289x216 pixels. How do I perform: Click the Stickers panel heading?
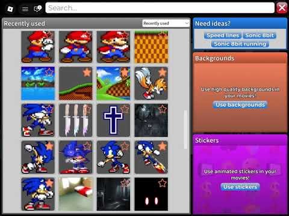(207, 140)
